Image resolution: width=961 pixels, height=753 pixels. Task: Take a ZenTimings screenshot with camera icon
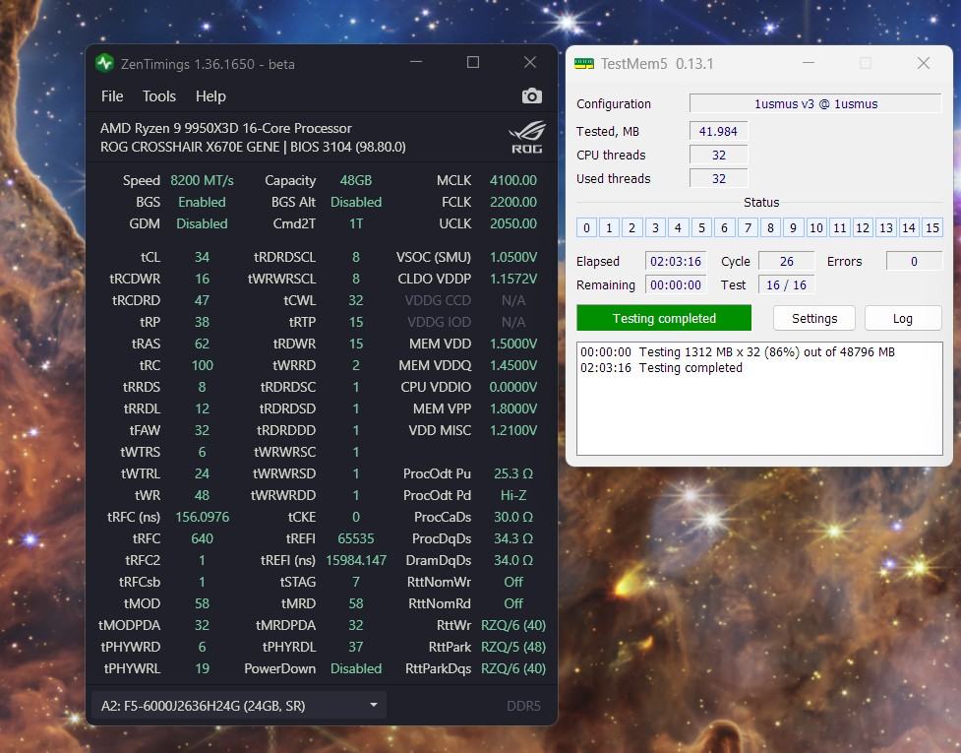531,96
